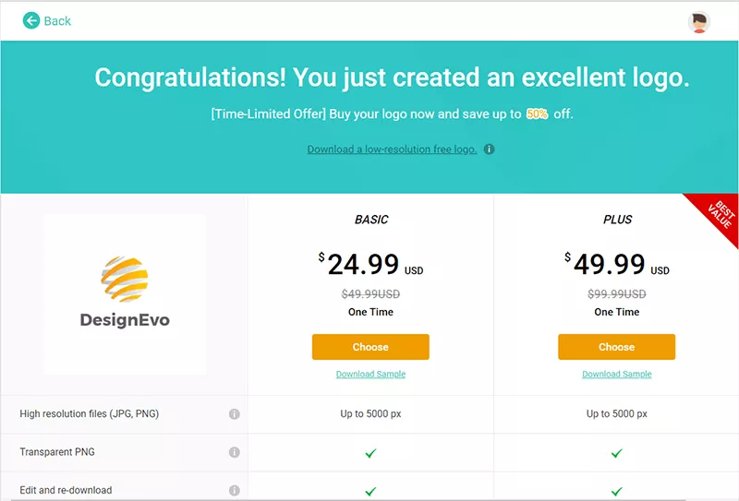The height and width of the screenshot is (501, 739).
Task: Download sample for Plus plan
Action: pos(616,375)
